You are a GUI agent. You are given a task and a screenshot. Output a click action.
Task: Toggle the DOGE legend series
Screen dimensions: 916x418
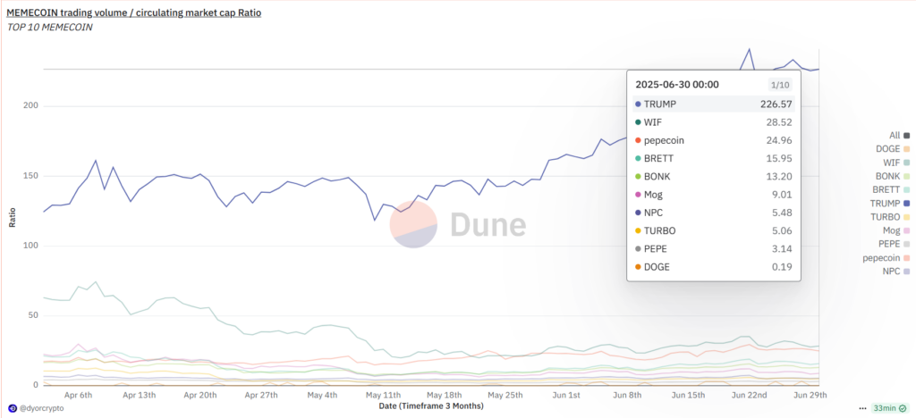894,148
